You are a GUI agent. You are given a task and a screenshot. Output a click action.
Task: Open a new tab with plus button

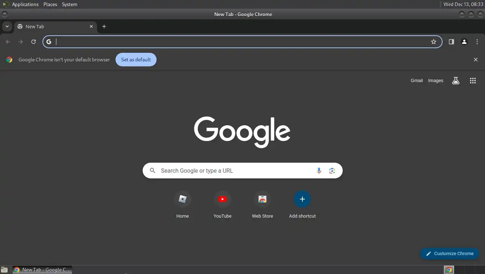coord(104,26)
